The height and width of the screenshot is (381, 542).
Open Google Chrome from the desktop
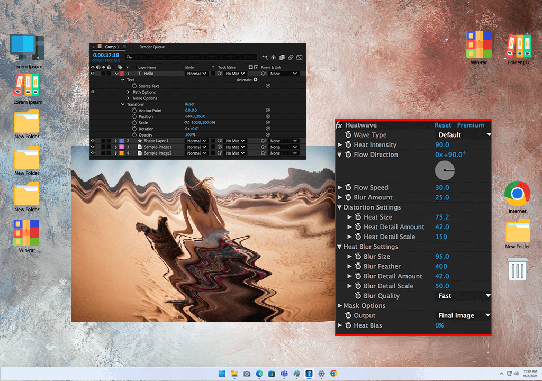pyautogui.click(x=517, y=194)
